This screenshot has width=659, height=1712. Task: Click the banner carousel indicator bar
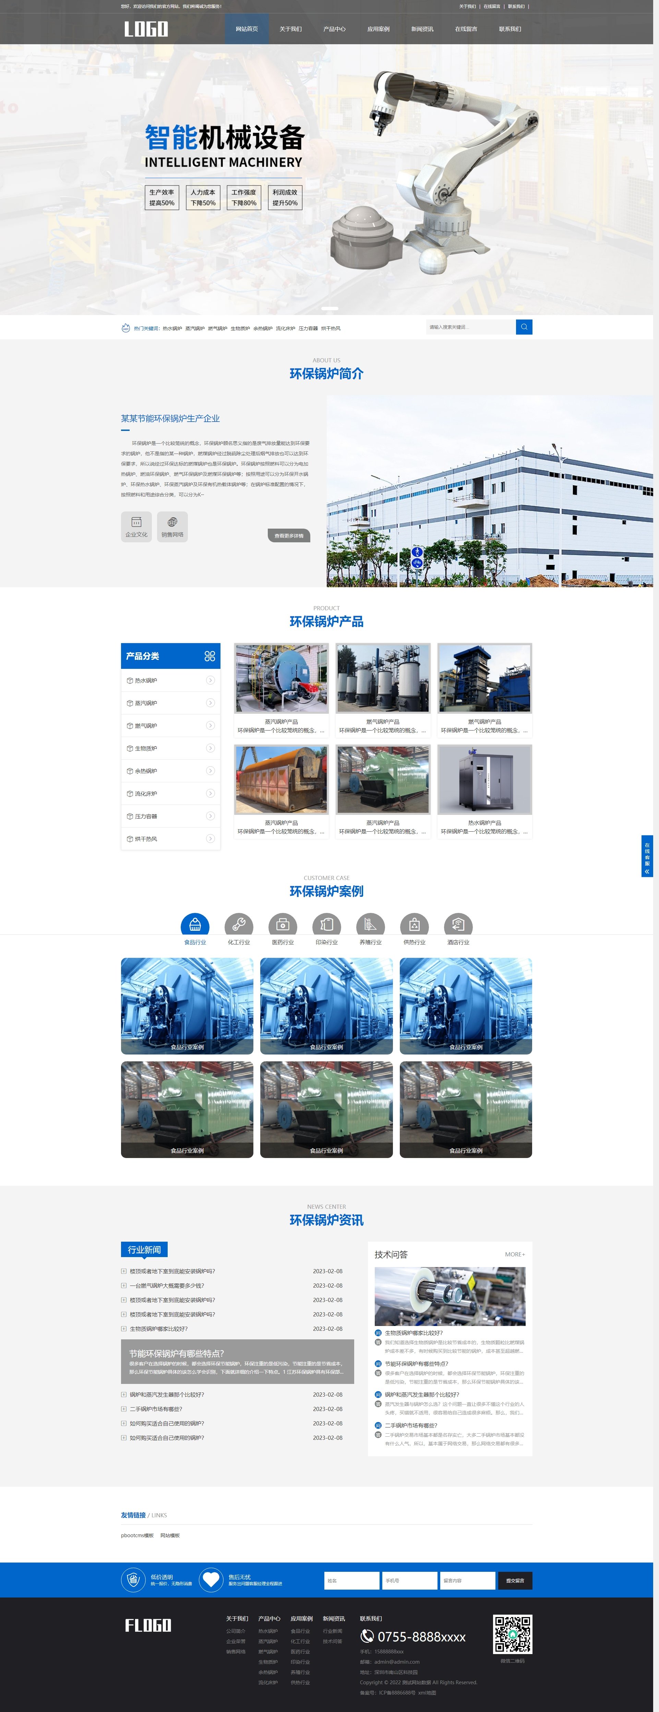point(330,309)
